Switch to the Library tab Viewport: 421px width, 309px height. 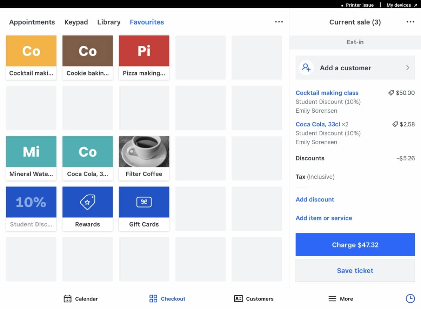click(109, 22)
